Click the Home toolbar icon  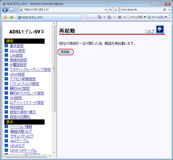(99, 17)
